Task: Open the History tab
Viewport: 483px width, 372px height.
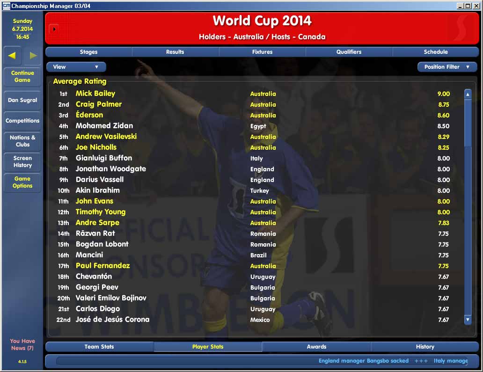Action: (425, 346)
